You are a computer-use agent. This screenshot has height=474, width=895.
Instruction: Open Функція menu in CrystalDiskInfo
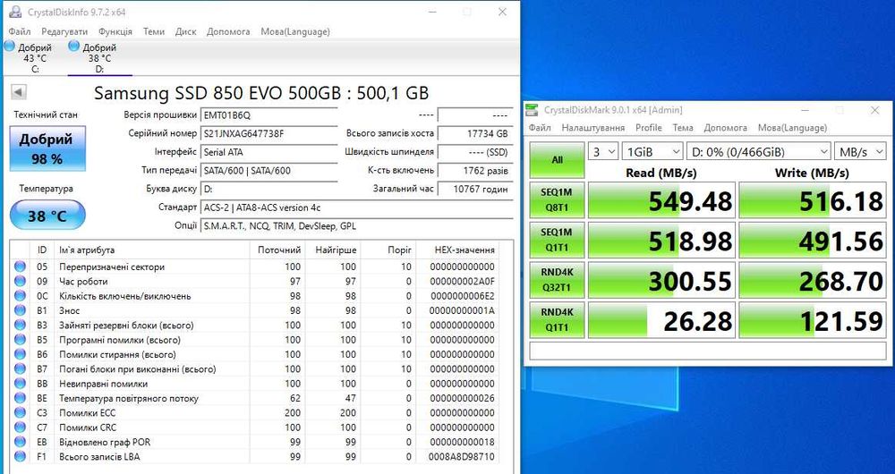pos(115,31)
